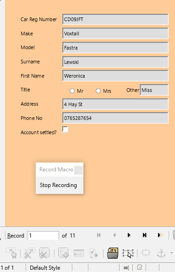Expand the Anchor dropdown arrow
Viewport: 175px width, 272px height.
tap(171, 253)
